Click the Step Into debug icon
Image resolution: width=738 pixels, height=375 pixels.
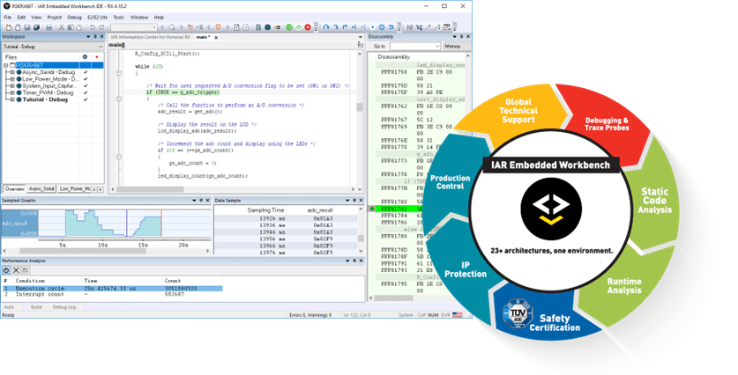pyautogui.click(x=336, y=27)
